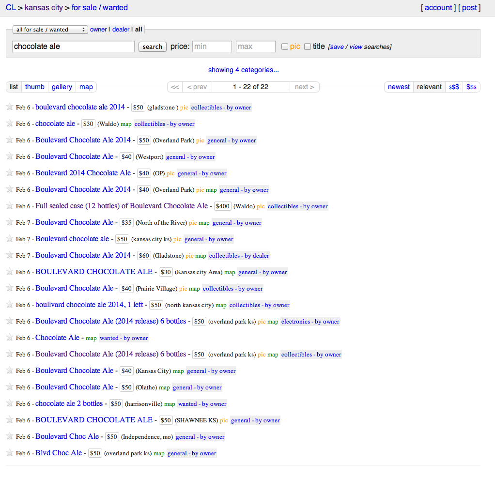Go to first results page
This screenshot has width=495, height=480.
[175, 87]
